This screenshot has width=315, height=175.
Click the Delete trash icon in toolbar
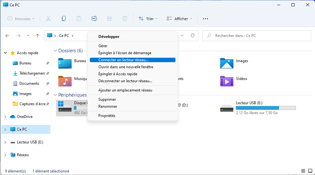(125, 18)
